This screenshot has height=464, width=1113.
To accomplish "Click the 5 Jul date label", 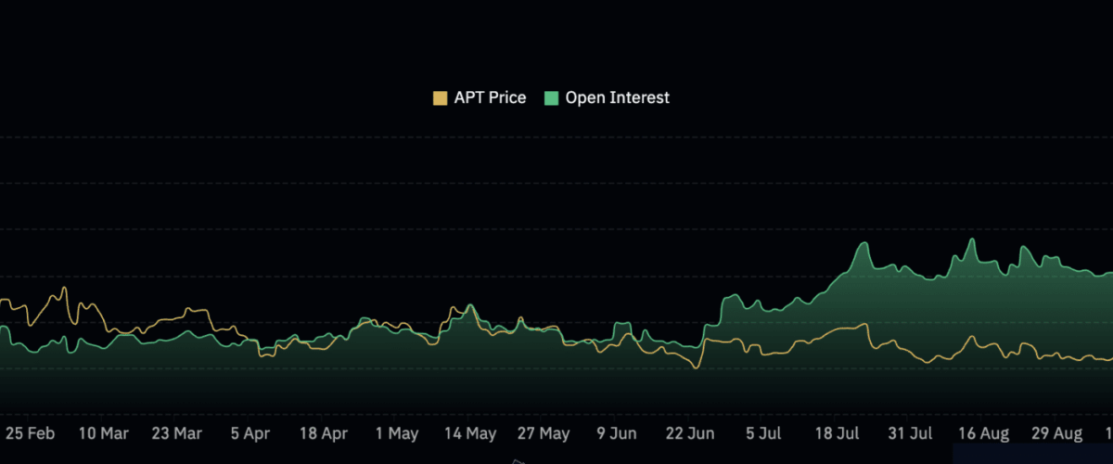I will click(x=763, y=433).
